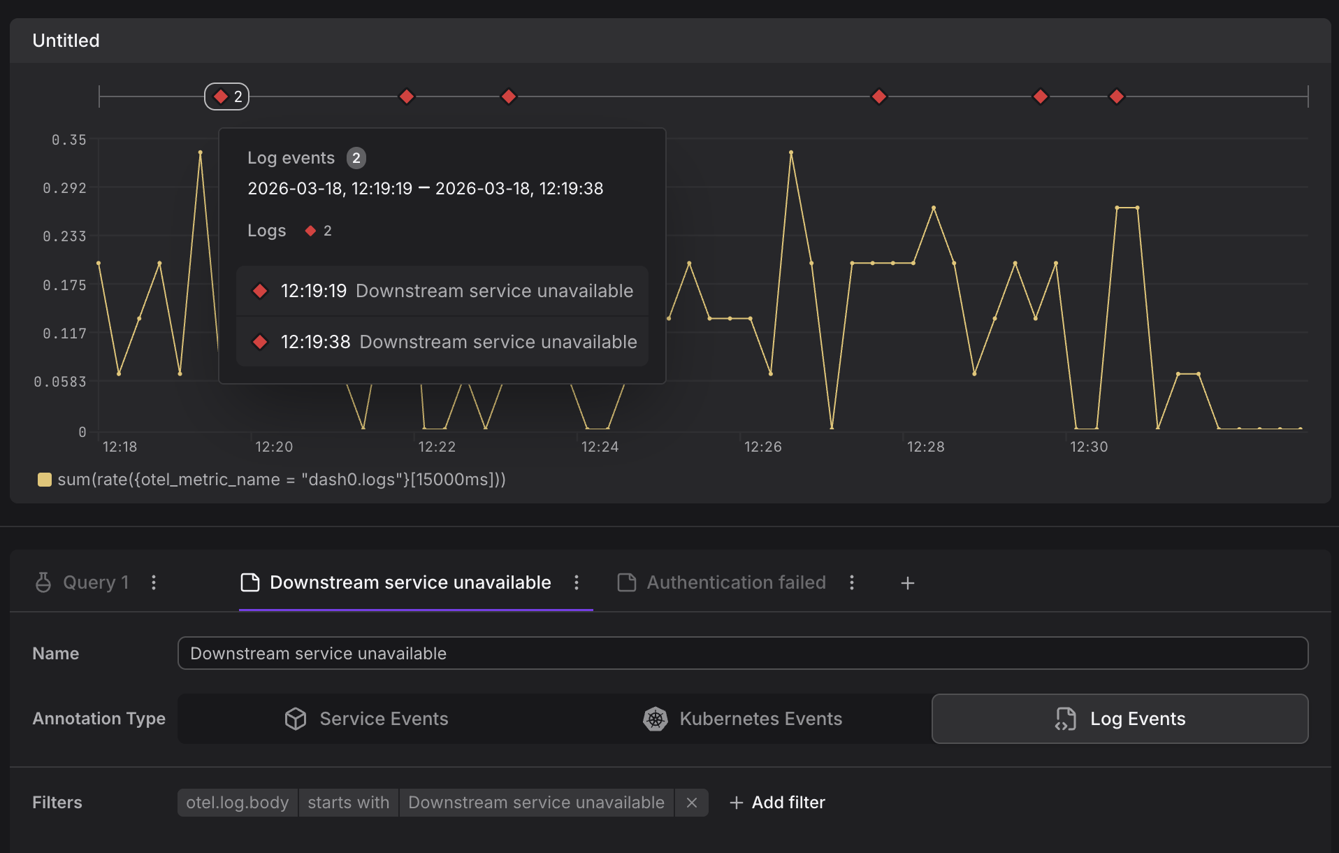Viewport: 1339px width, 853px height.
Task: Remove the otel.log.body filter with X
Action: (x=691, y=803)
